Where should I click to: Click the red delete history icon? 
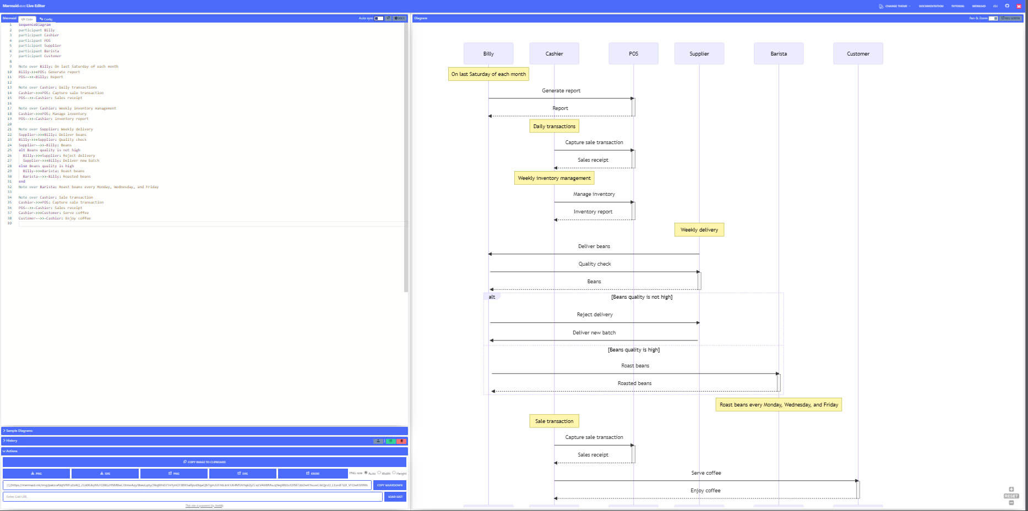(402, 441)
